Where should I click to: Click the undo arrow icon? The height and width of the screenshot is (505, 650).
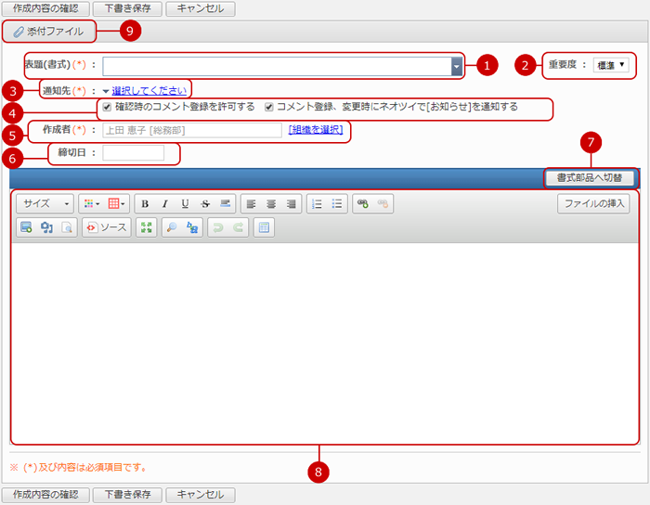215,227
